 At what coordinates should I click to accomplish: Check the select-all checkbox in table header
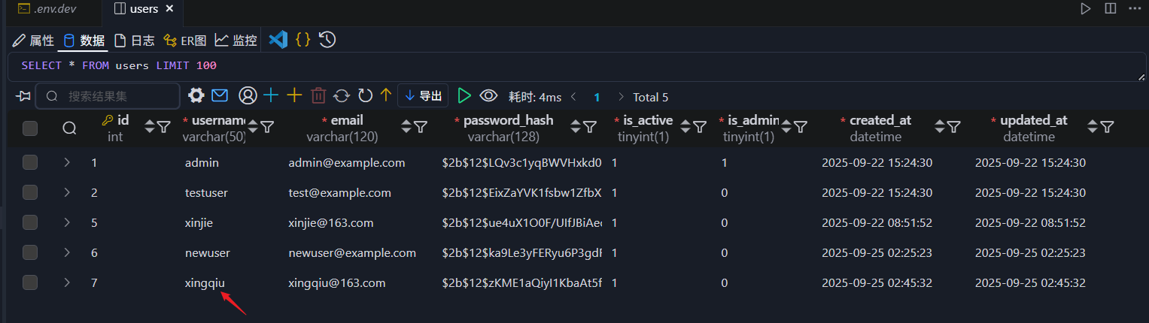(30, 128)
